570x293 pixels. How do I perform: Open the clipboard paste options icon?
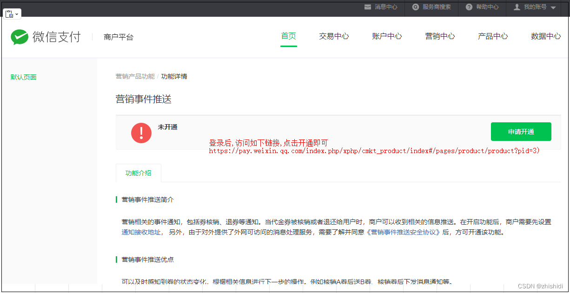[9, 14]
